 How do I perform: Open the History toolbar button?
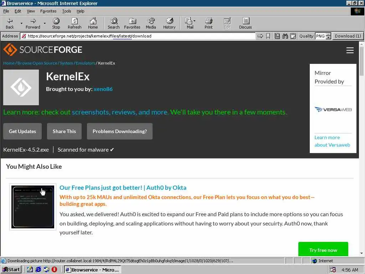pyautogui.click(x=169, y=23)
